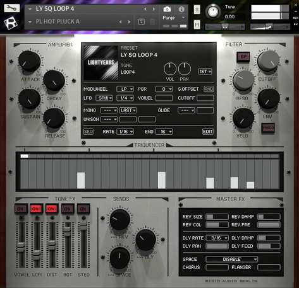Image resolution: width=299 pixels, height=288 pixels.
Task: Open the wrench settings icon
Action: pos(11,8)
